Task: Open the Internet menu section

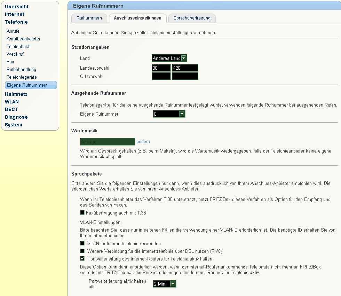Action: point(15,14)
